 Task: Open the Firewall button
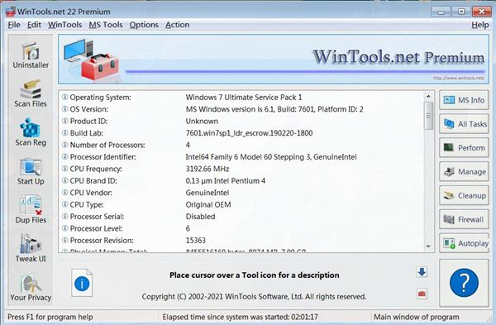tap(464, 219)
